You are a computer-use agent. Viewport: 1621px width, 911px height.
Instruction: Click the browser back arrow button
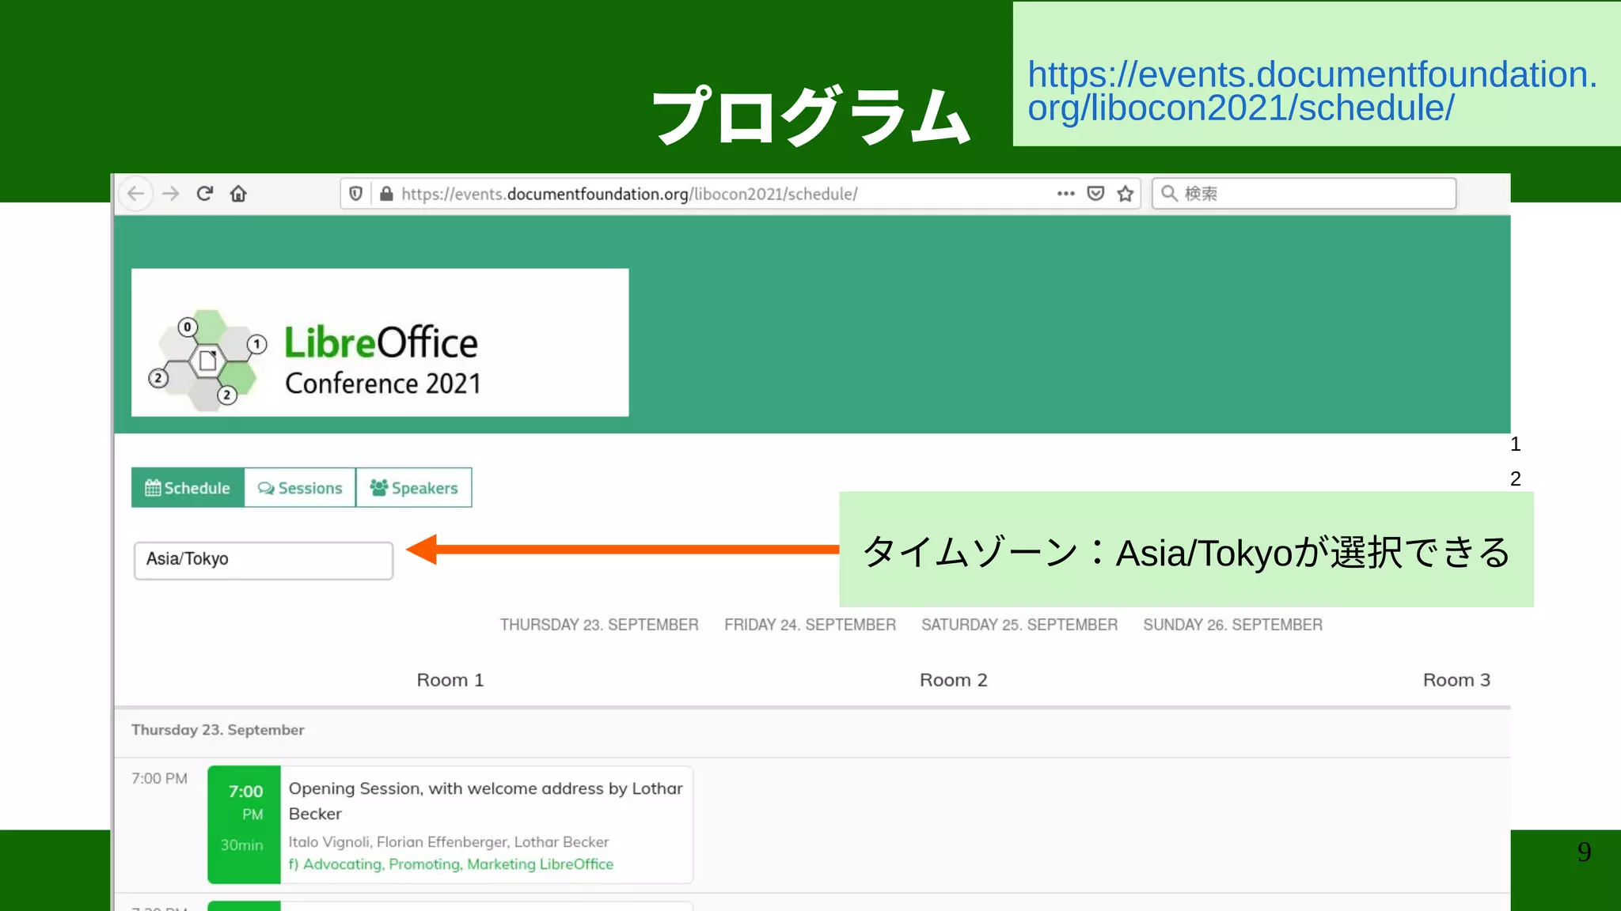pos(136,194)
